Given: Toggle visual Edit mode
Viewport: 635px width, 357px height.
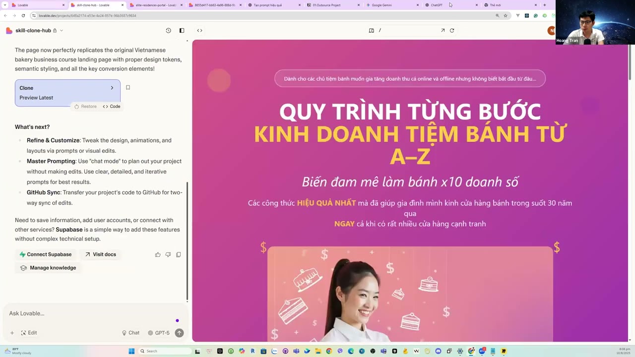Looking at the screenshot, I should [29, 333].
